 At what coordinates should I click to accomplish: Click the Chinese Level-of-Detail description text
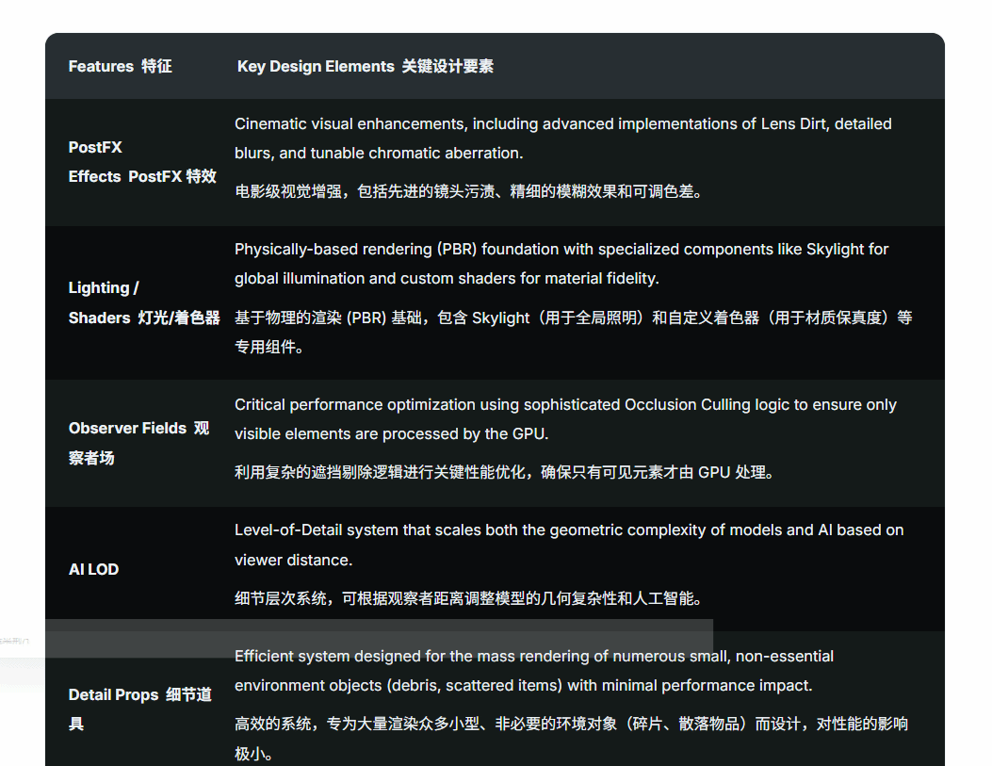(x=467, y=597)
